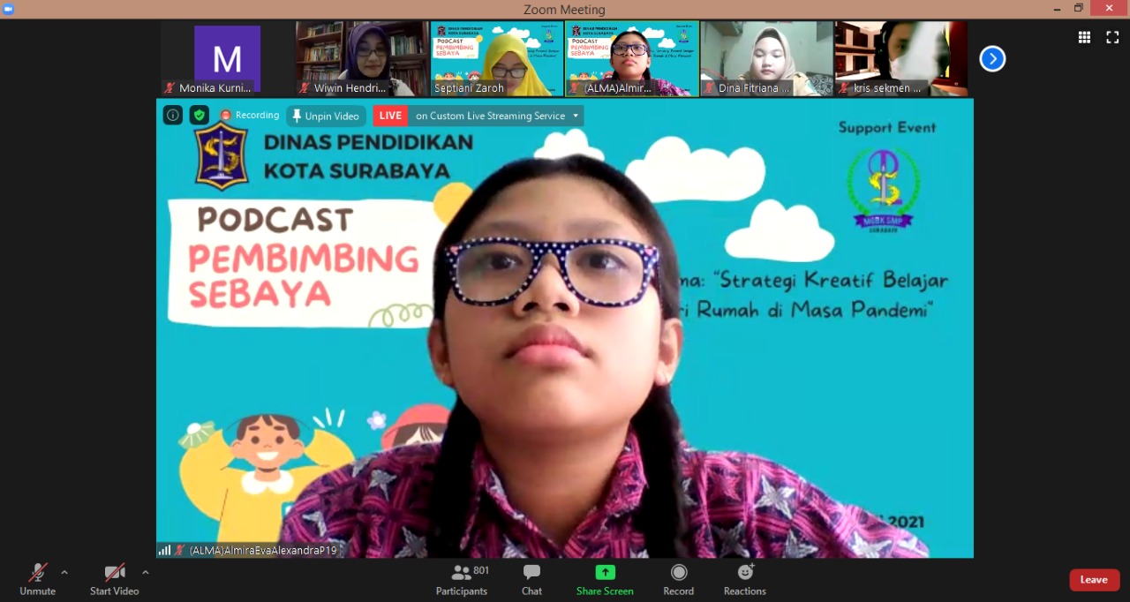
Task: Select Septiani Zaroh video thumbnail
Action: coord(497,59)
